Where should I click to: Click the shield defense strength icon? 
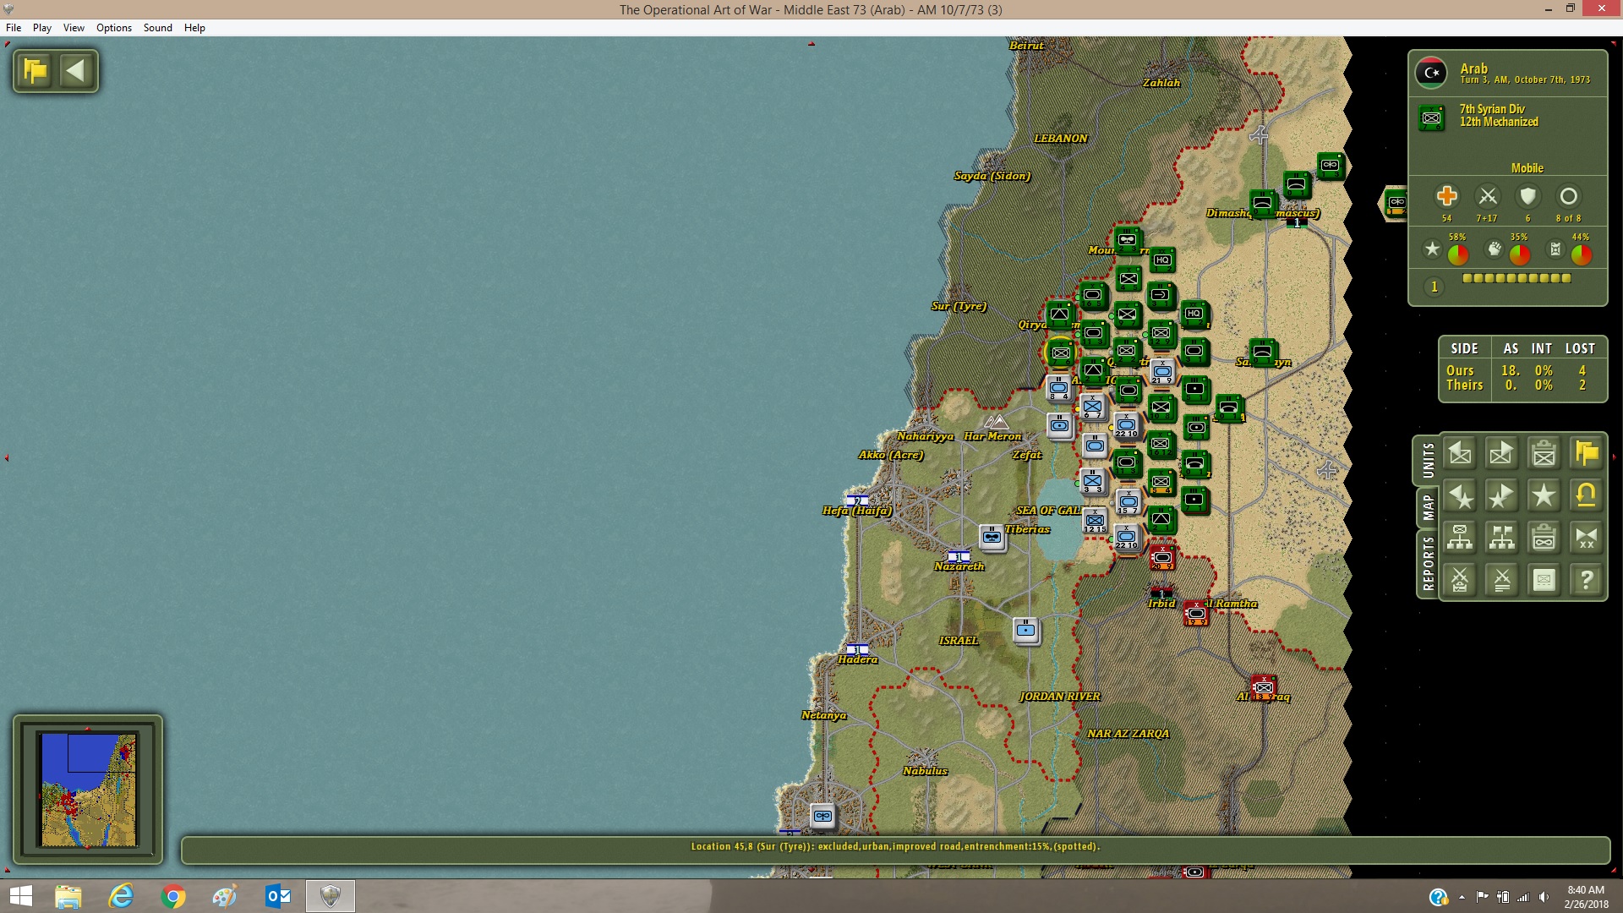(x=1527, y=196)
